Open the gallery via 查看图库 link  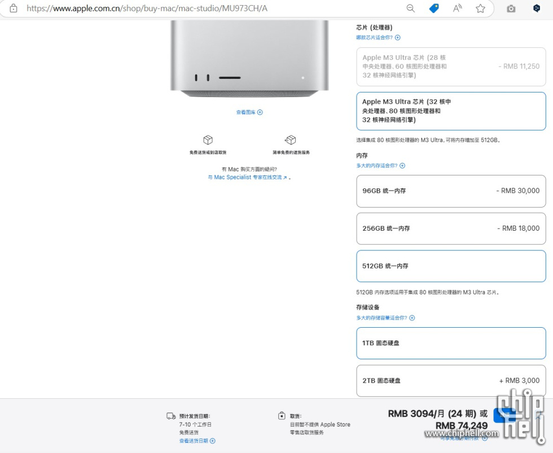pos(249,112)
